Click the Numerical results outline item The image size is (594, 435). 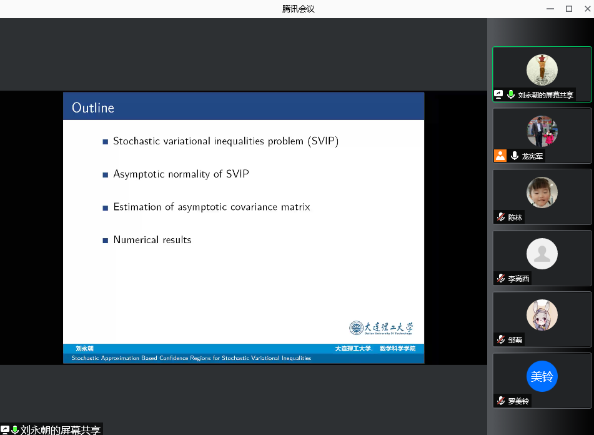tap(152, 240)
